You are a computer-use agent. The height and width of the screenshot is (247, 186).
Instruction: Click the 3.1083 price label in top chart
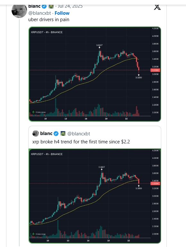click(x=155, y=70)
